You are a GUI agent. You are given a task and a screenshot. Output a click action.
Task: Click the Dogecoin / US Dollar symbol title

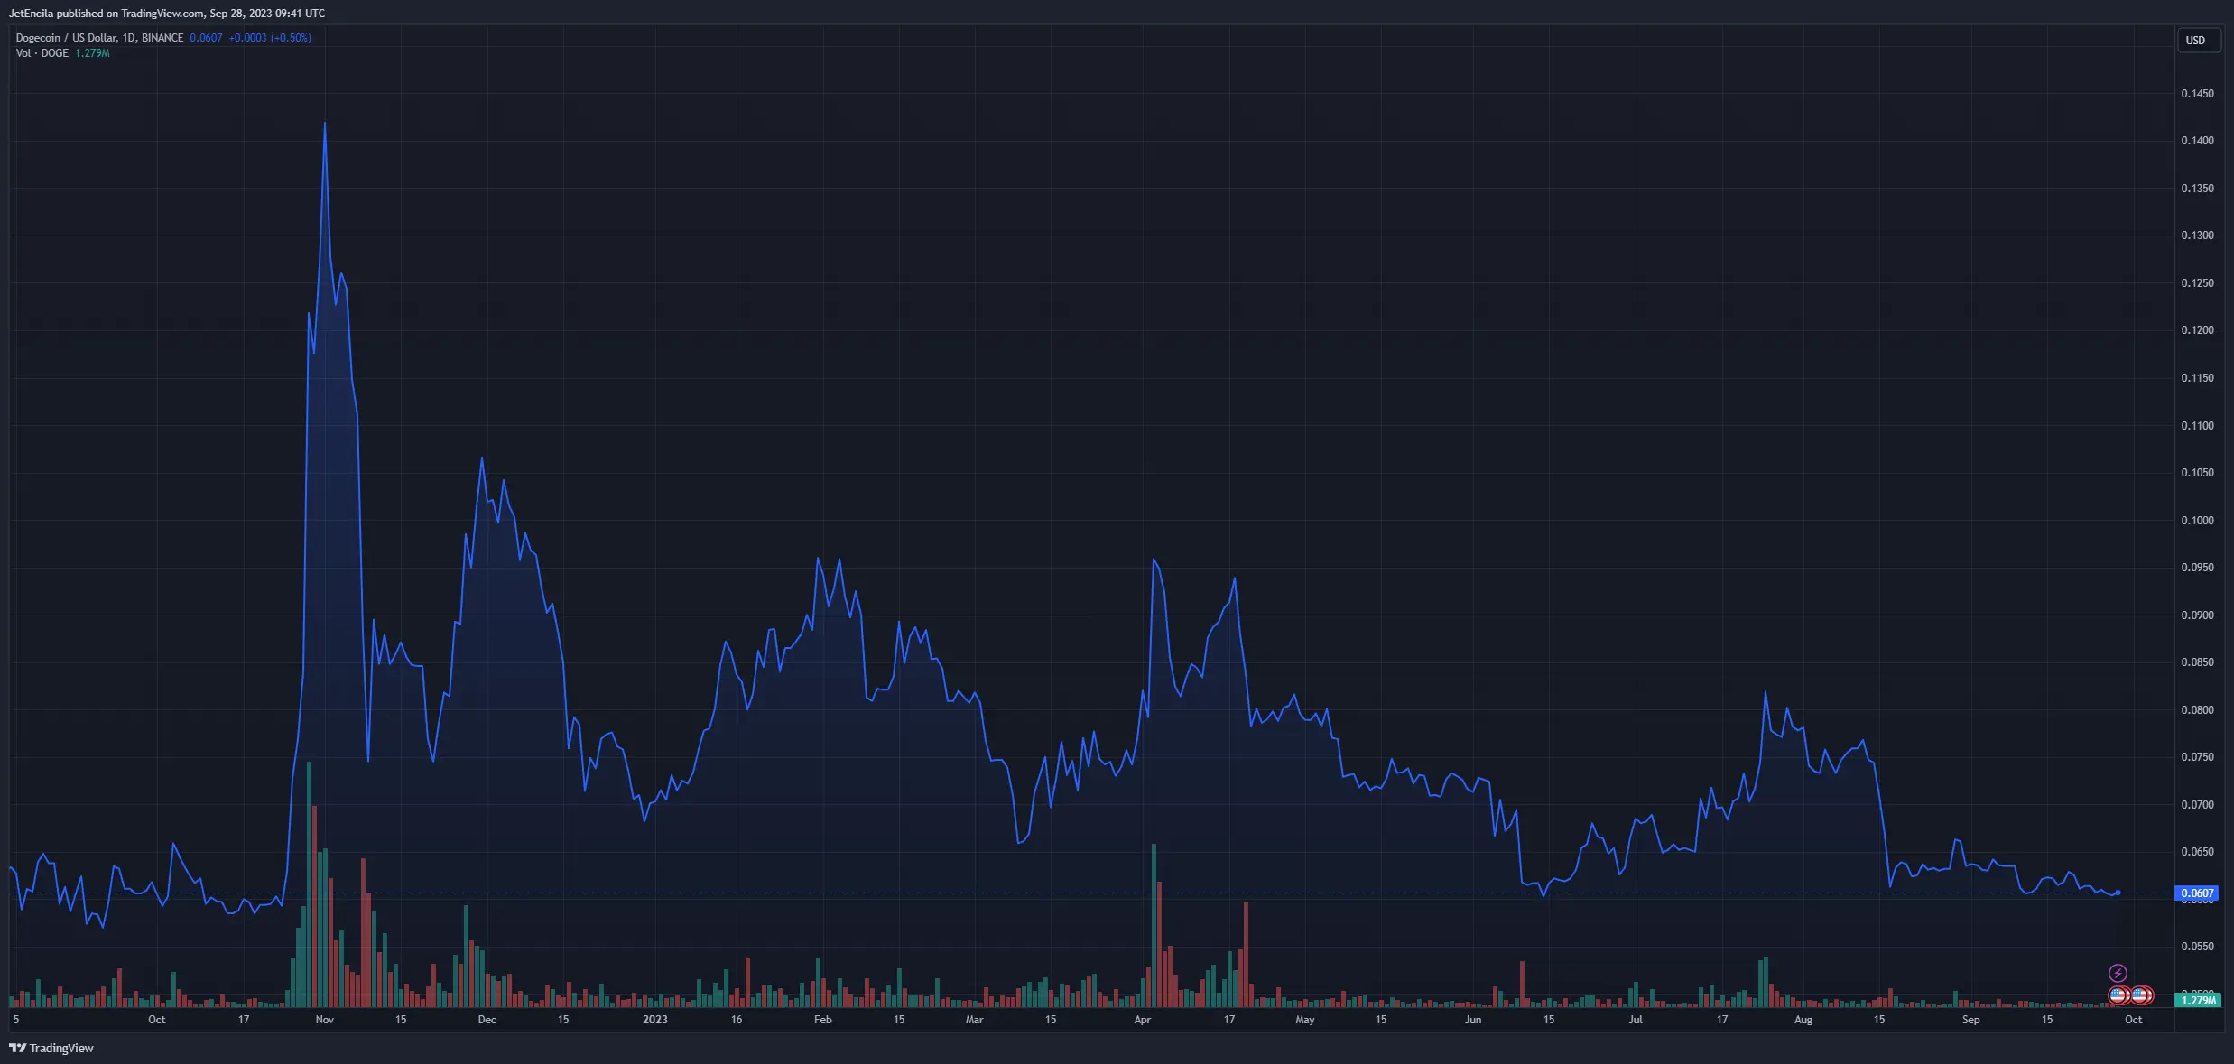click(66, 38)
